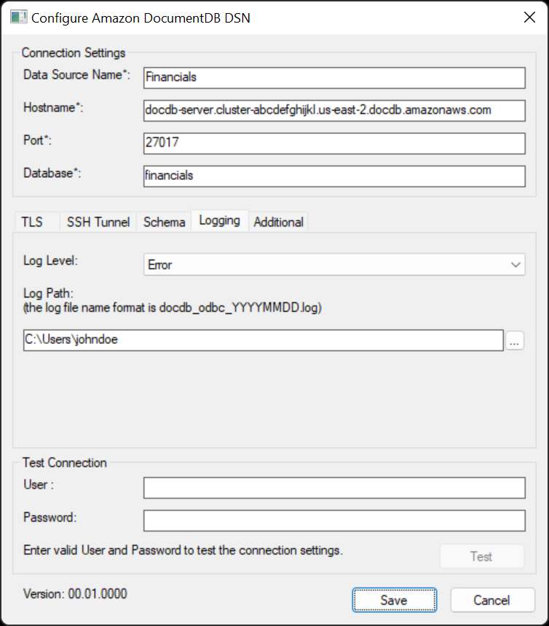
Task: Go to the Schema tab
Action: (164, 222)
